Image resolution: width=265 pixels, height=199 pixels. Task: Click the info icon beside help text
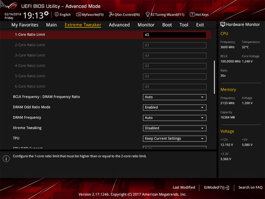(6, 158)
